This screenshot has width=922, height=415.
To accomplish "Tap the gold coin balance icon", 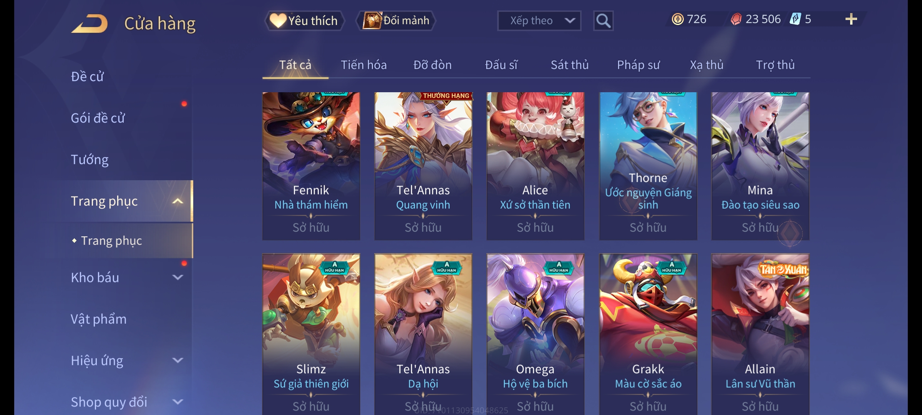I will (x=678, y=19).
